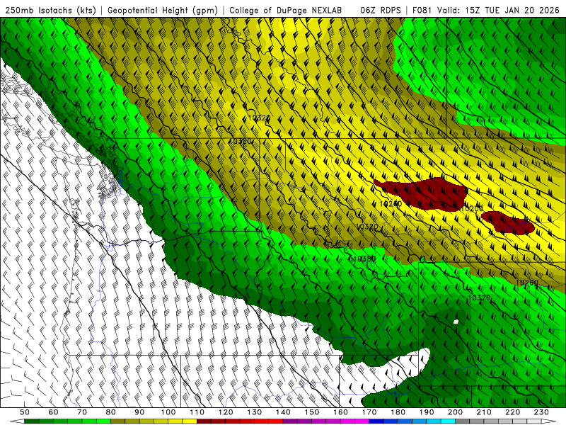Click the 60 value on the color scale
The width and height of the screenshot is (566, 425).
coord(54,412)
